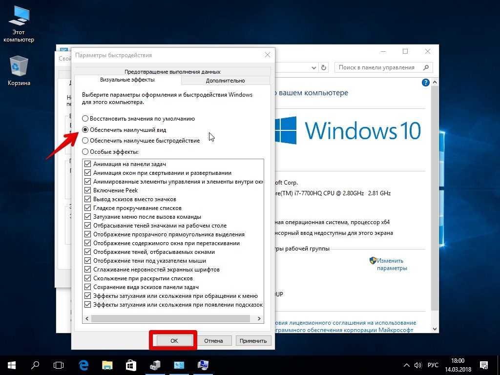Toggle Эффекты затухания при обращении к меню
The width and height of the screenshot is (500, 375).
(88, 296)
